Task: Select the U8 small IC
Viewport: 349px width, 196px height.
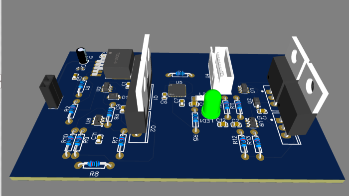Action: pos(99,120)
